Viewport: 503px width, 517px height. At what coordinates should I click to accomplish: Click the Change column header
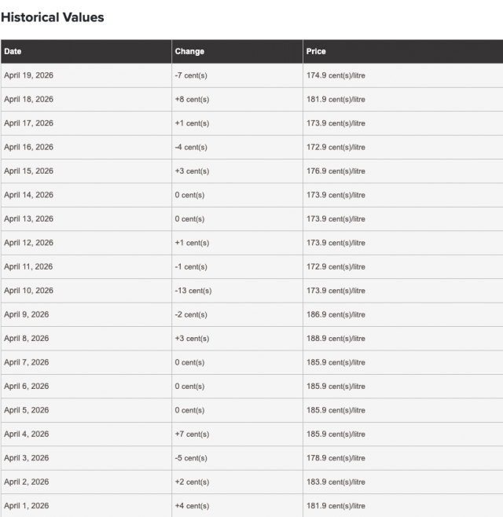(x=189, y=51)
